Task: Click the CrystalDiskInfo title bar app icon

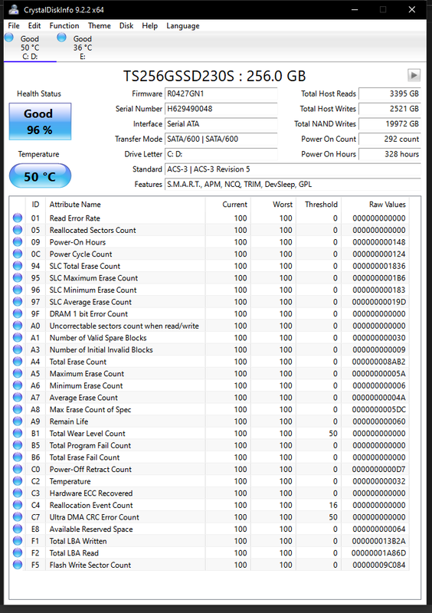Action: [x=14, y=9]
